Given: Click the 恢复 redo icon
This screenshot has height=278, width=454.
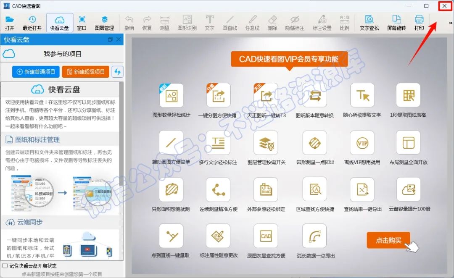Looking at the screenshot, I should tap(147, 23).
